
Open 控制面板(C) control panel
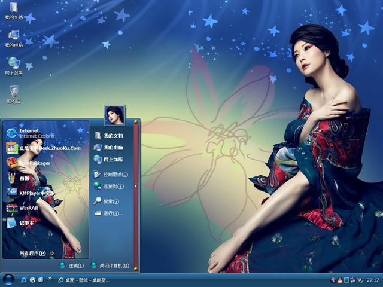111,174
